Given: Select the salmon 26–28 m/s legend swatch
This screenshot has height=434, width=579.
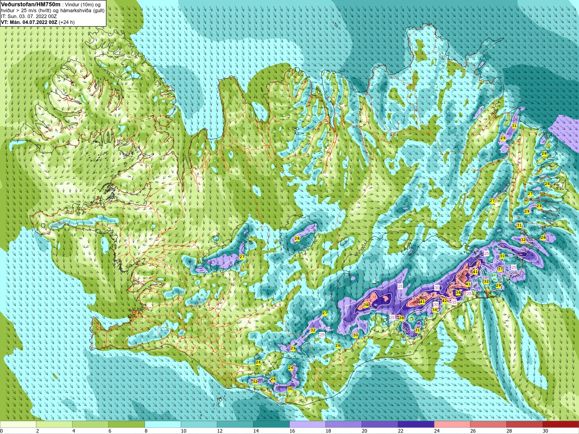Looking at the screenshot, I should pyautogui.click(x=489, y=425).
